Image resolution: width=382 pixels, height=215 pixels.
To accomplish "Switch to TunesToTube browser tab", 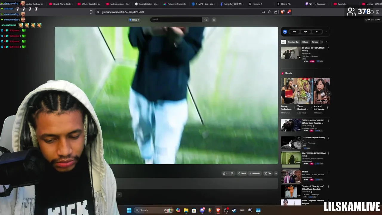I will (x=146, y=4).
